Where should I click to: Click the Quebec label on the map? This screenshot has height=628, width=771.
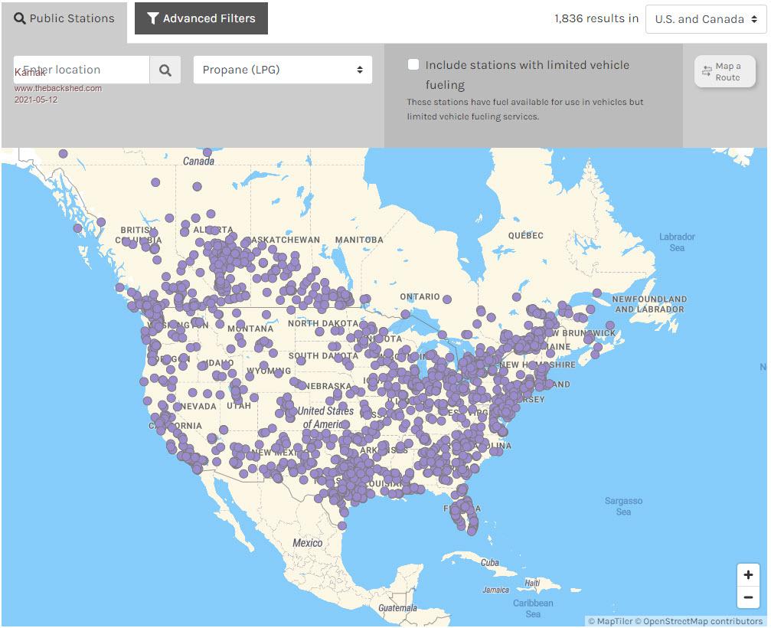point(526,235)
